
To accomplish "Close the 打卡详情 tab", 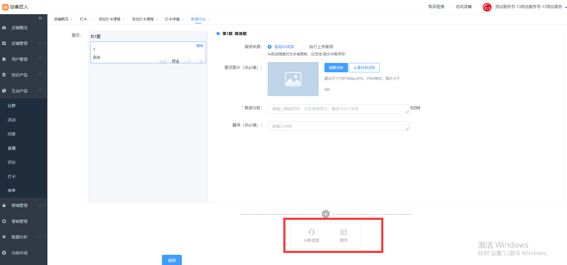I will click(183, 20).
